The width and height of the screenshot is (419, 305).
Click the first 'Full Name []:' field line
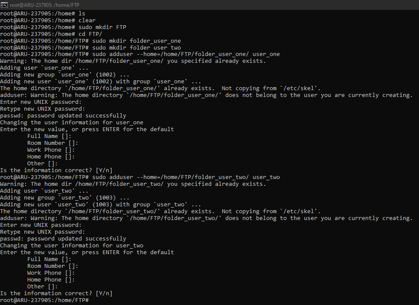coord(49,136)
